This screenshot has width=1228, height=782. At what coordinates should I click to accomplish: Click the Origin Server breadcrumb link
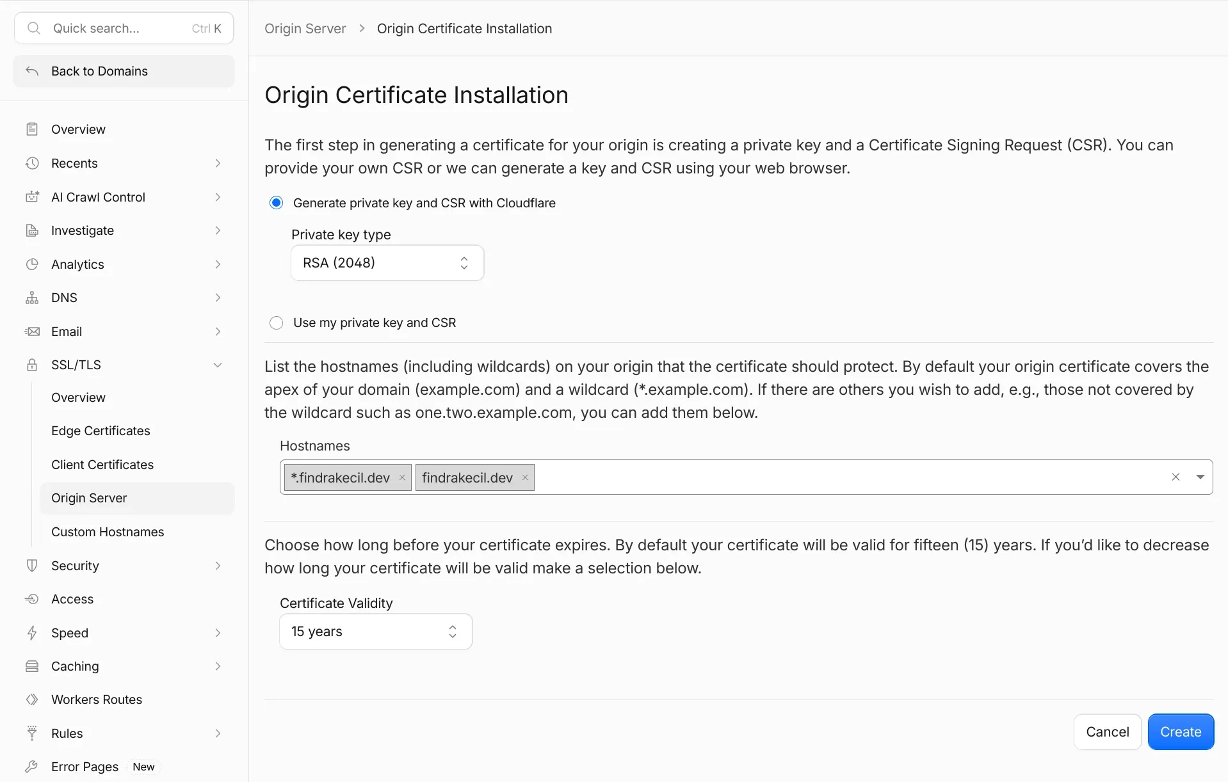(305, 29)
